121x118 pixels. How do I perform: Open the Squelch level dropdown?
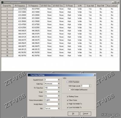59,80
